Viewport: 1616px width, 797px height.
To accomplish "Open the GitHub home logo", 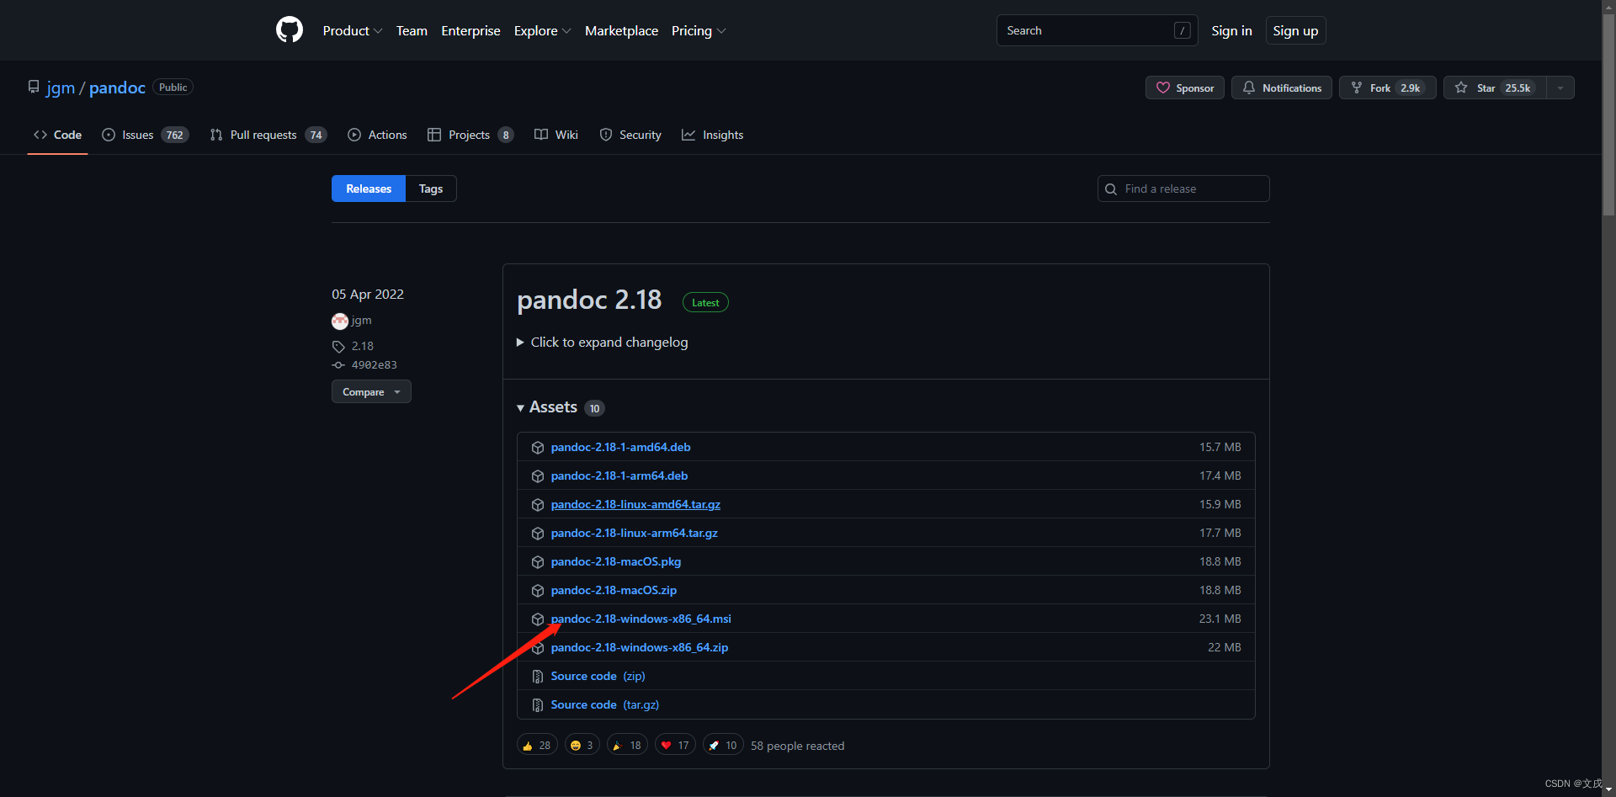I will tap(290, 30).
